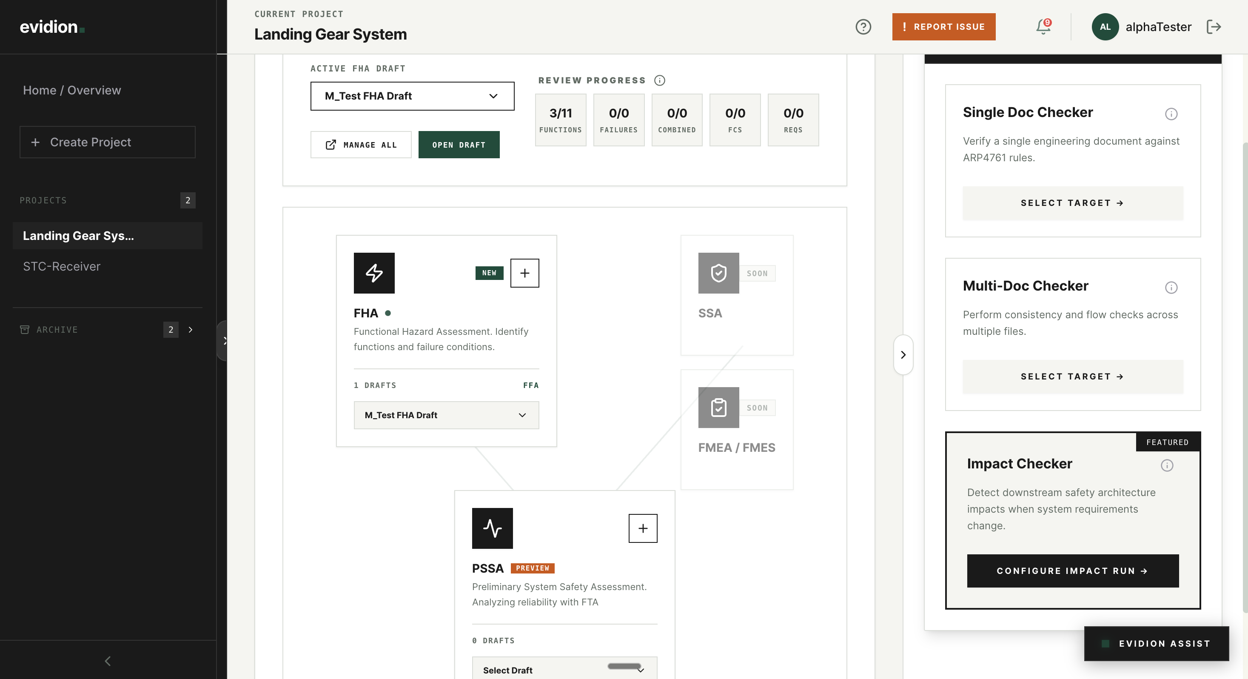
Task: Click the Review Progress info icon
Action: (659, 80)
